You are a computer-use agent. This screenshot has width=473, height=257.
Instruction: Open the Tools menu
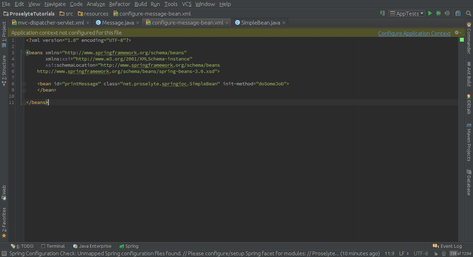click(171, 4)
